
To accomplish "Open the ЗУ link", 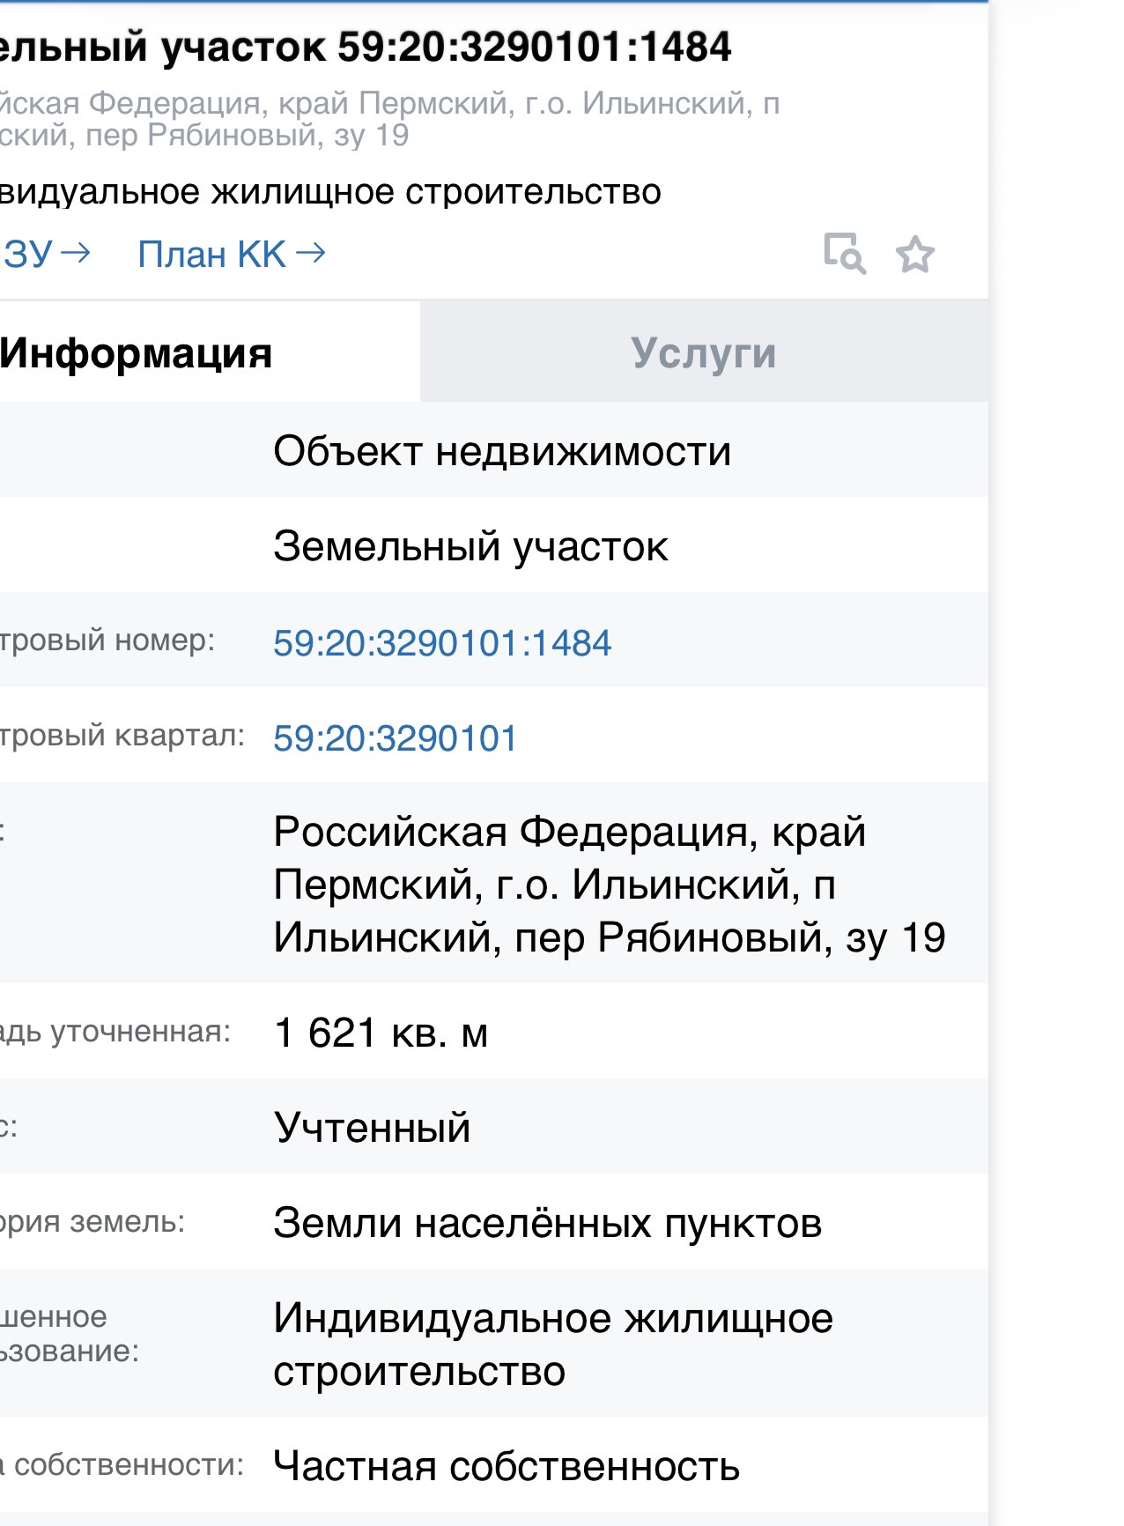I will pos(30,254).
